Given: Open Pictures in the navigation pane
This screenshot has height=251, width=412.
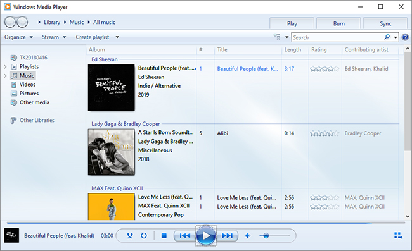Looking at the screenshot, I should (x=29, y=94).
